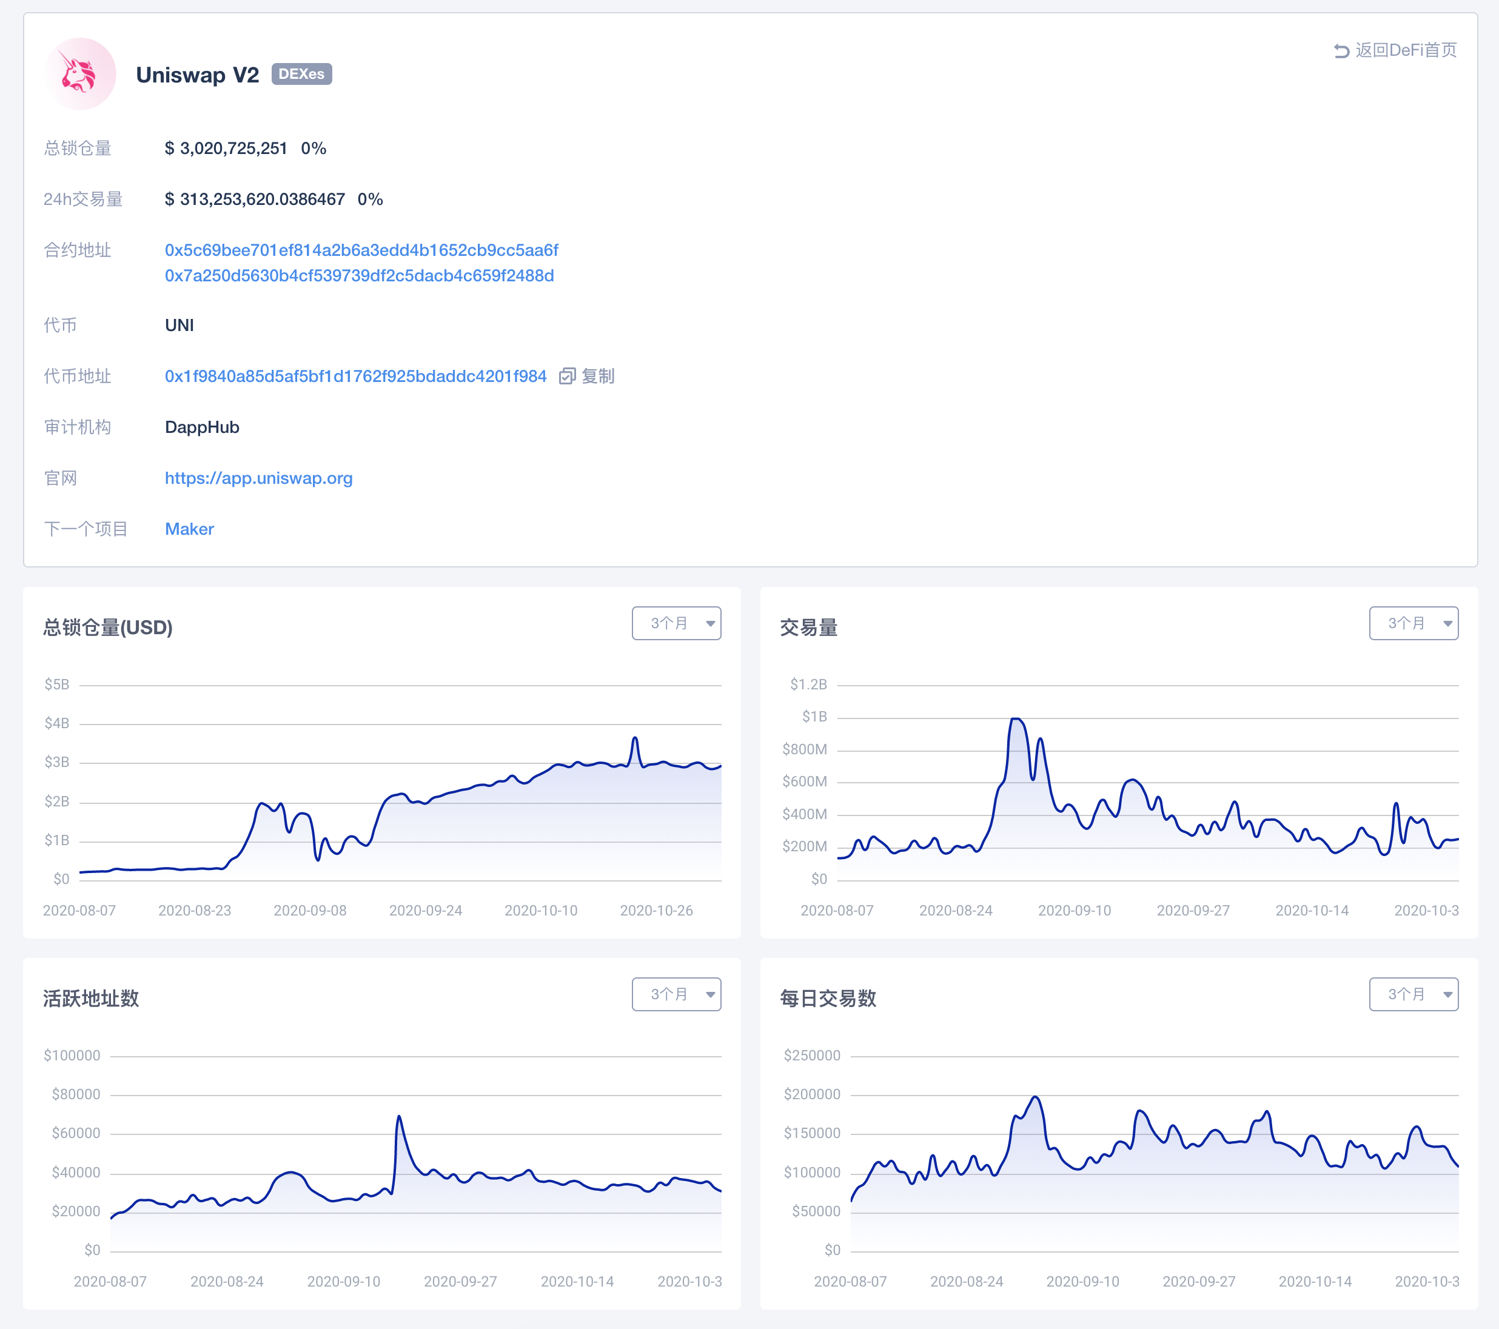Click the total locked value $ 3,020,725,251
This screenshot has height=1329, width=1499.
click(x=226, y=148)
